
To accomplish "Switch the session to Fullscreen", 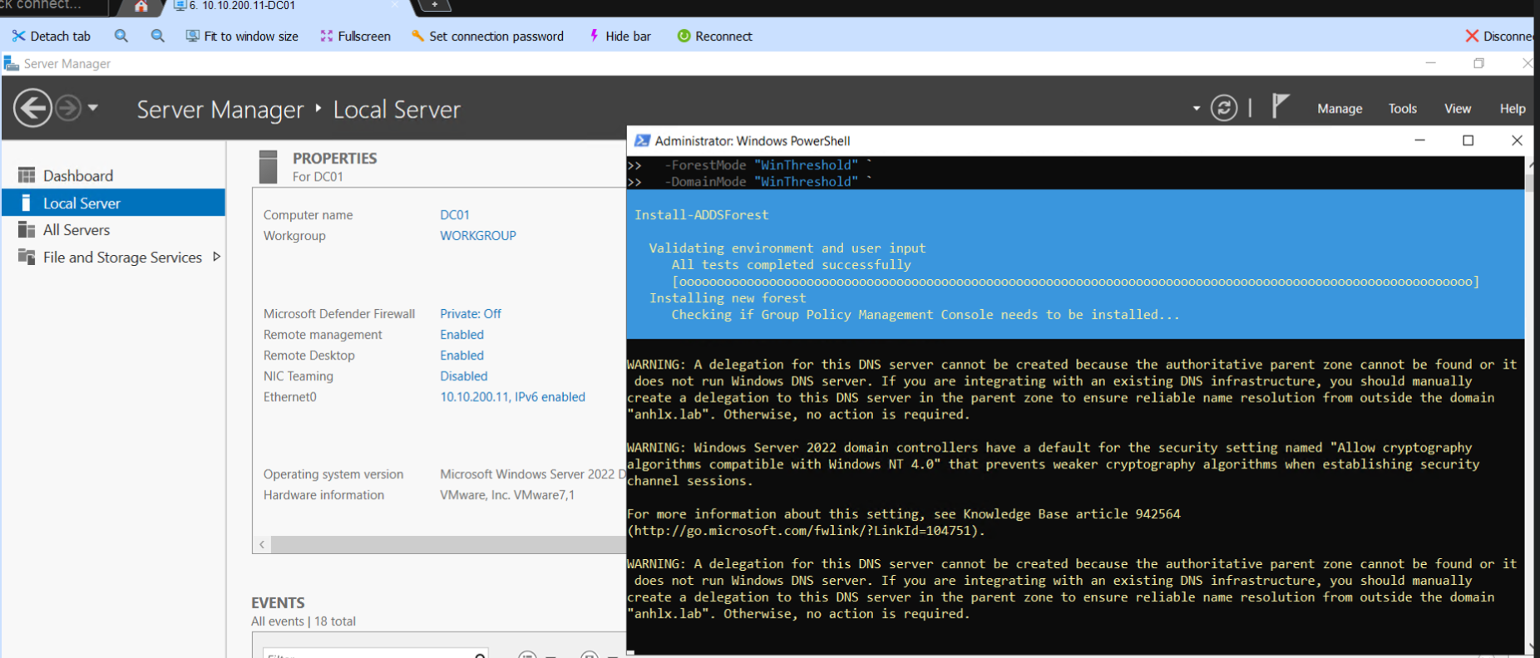I will (x=355, y=36).
